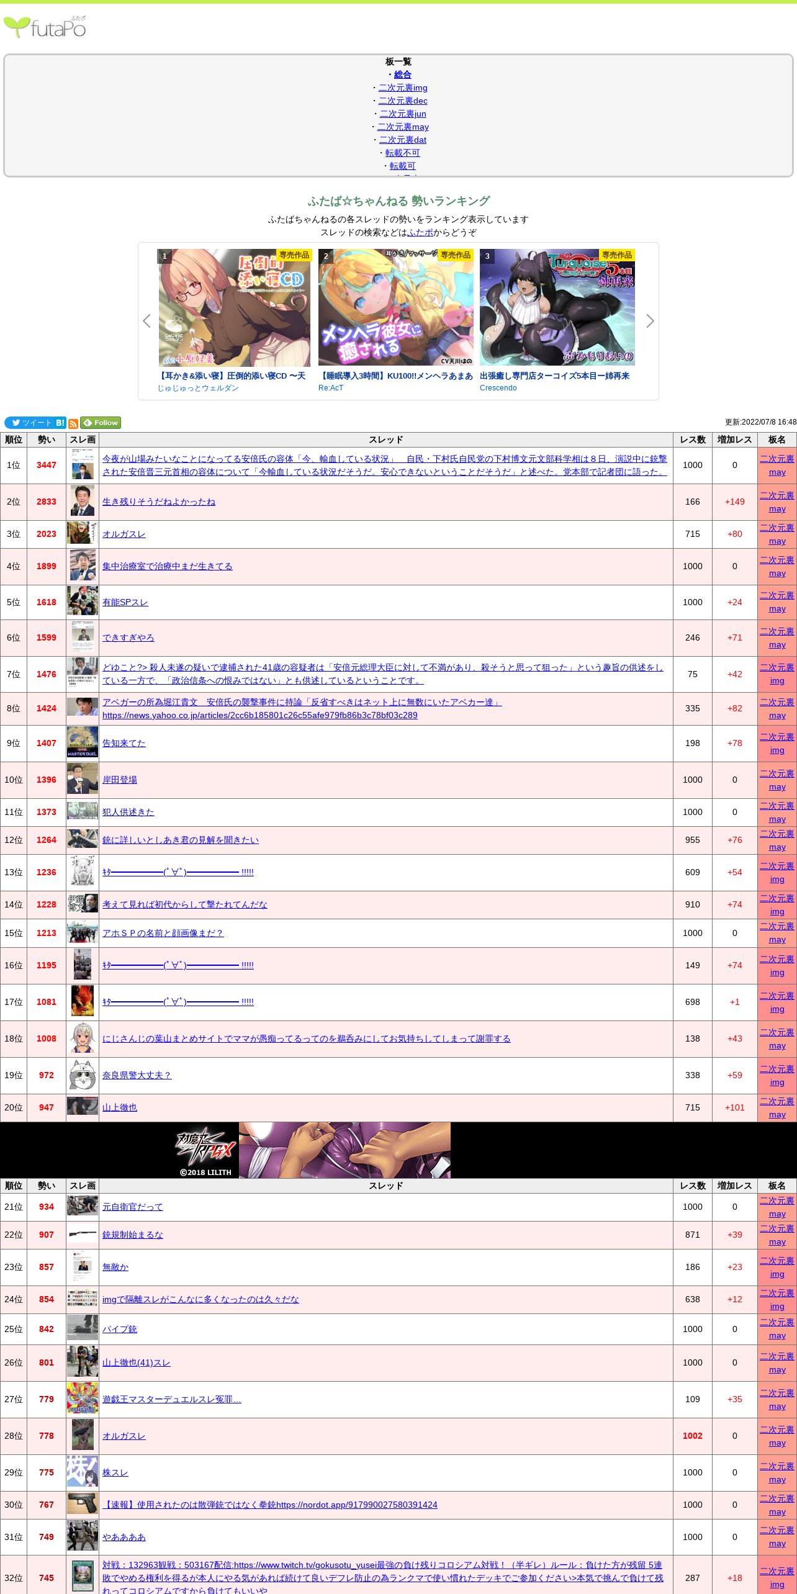Open rank 29 株 thread thumbnail

(x=83, y=1472)
